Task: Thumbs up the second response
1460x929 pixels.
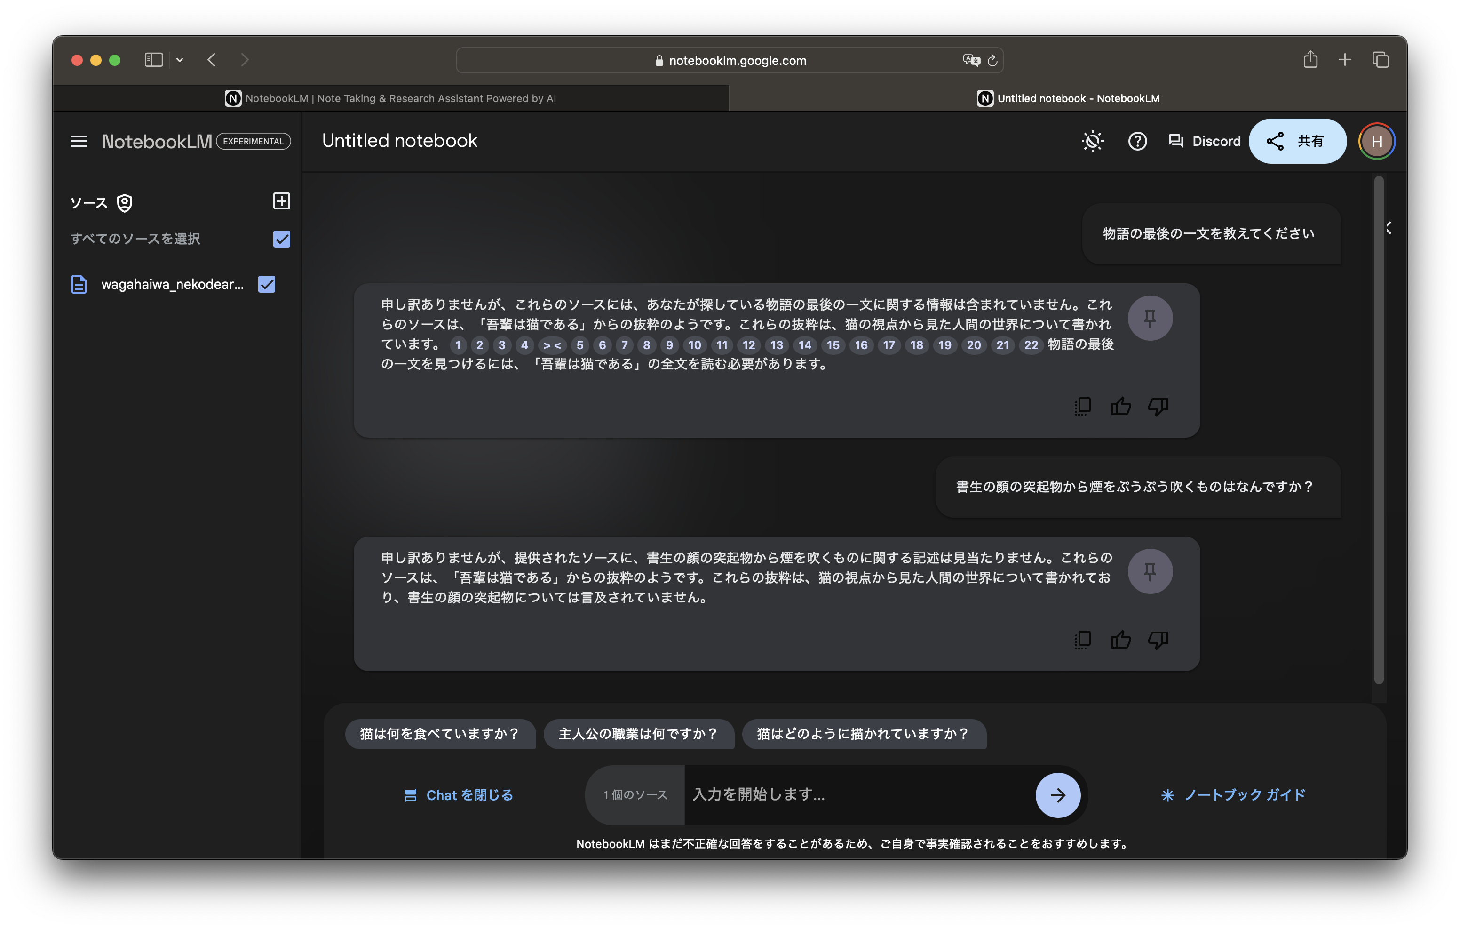Action: point(1120,640)
